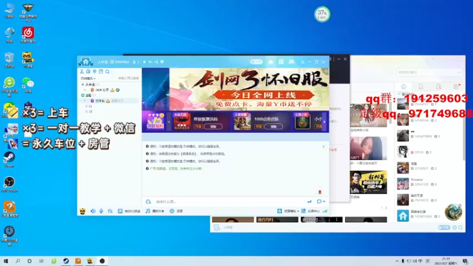Collapse the 人中龙 root channel node
This screenshot has height=266, width=473.
pos(83,85)
